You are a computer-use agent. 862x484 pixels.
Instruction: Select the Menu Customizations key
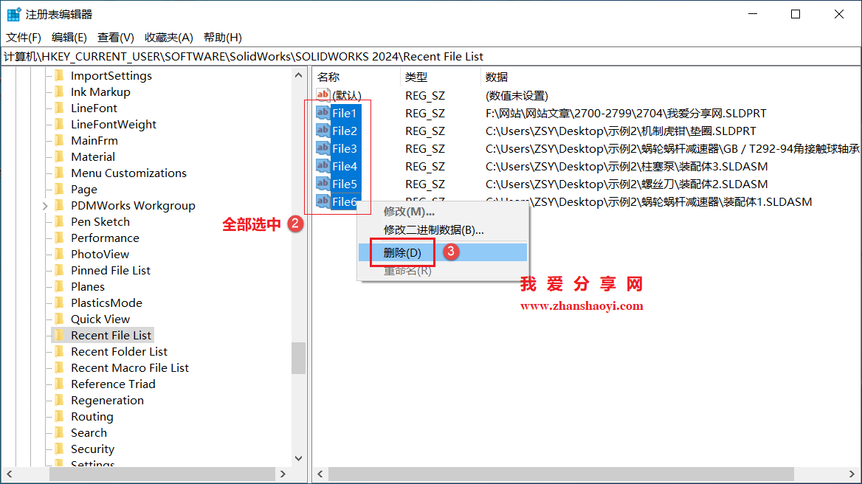coord(128,173)
